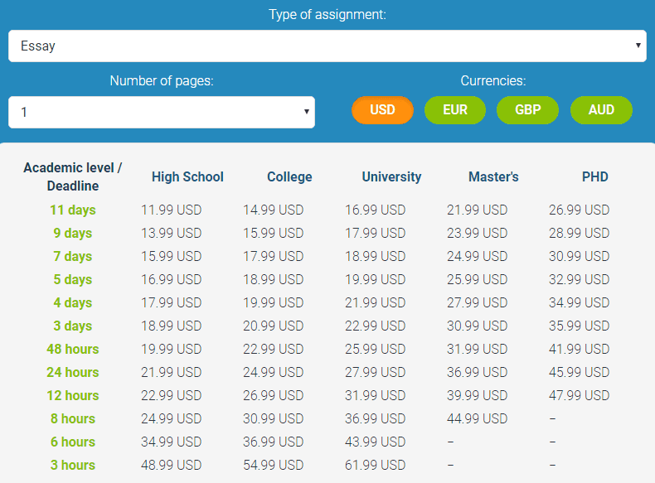Select USD currency button
Viewport: 655px width, 483px height.
click(382, 110)
